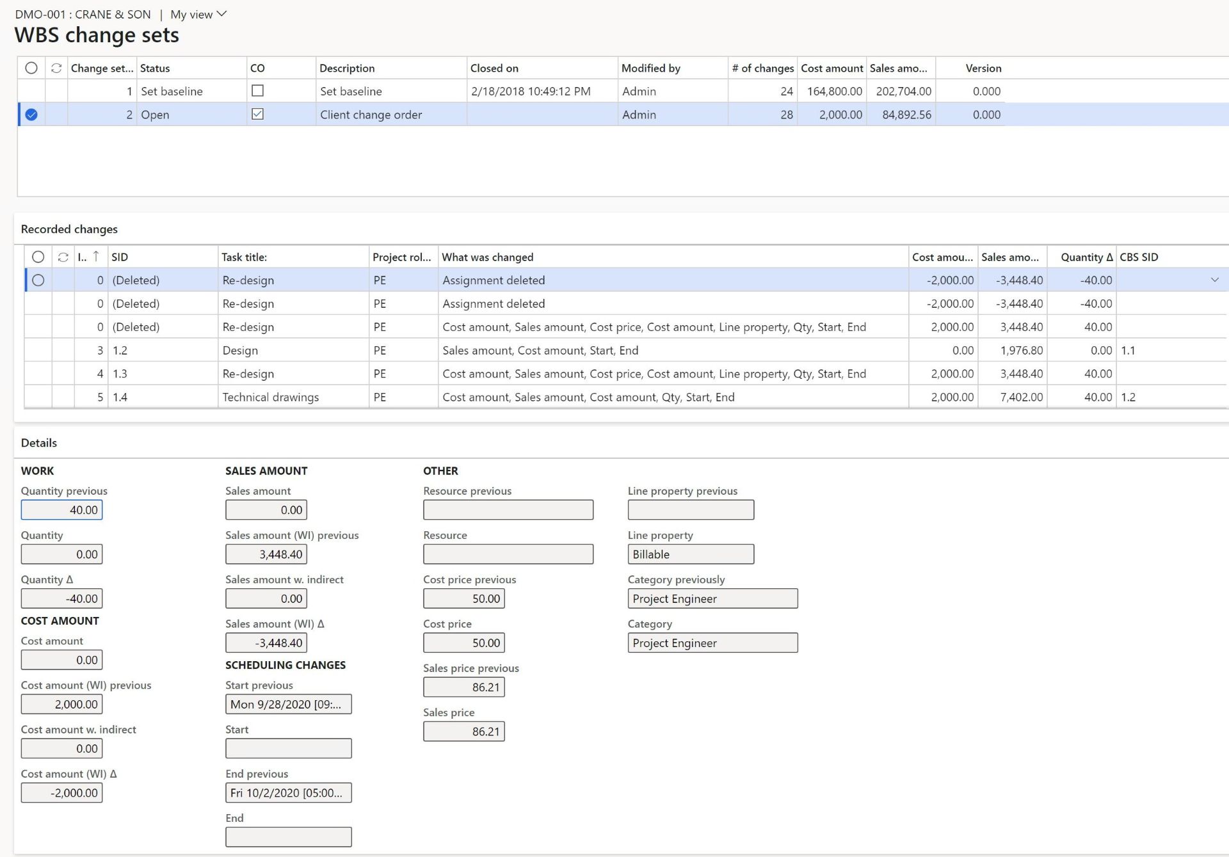The image size is (1229, 857).
Task: Toggle select-all circle in Recorded changes grid
Action: (38, 257)
